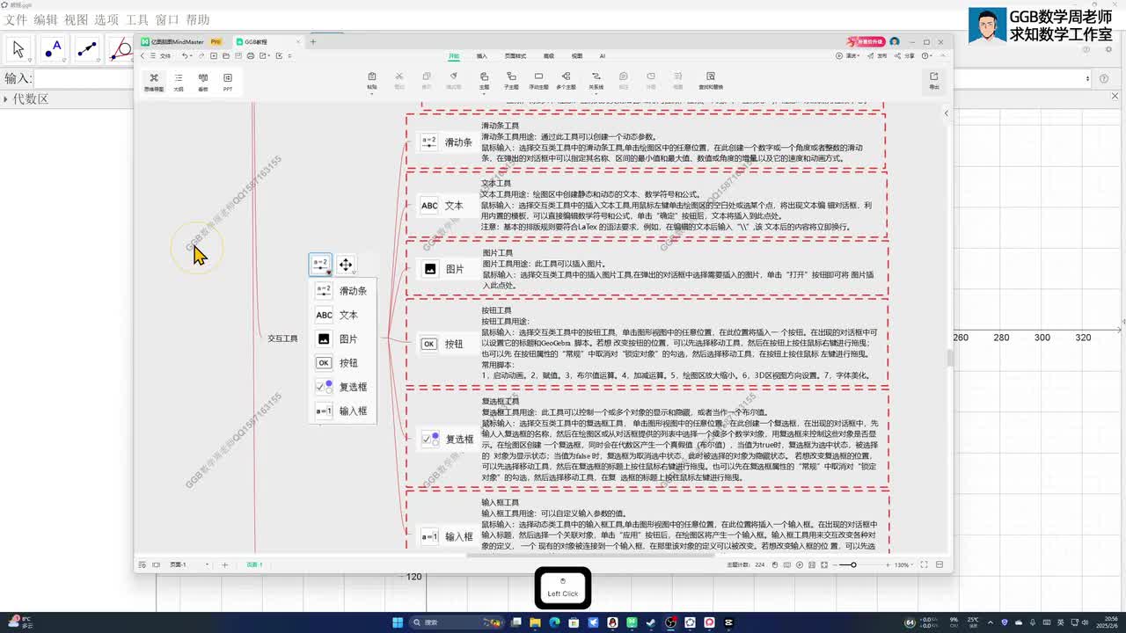Start 演示 presentation mode
This screenshot has height=633, width=1126.
coord(848,56)
